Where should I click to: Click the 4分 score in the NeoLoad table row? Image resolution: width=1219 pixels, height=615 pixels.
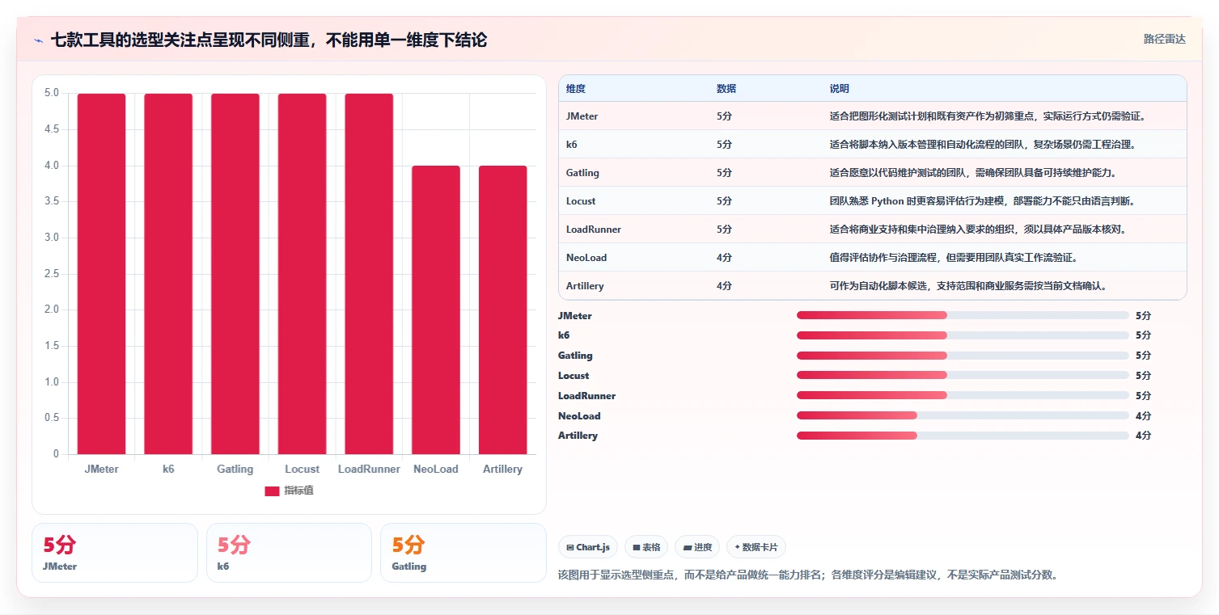pyautogui.click(x=724, y=258)
